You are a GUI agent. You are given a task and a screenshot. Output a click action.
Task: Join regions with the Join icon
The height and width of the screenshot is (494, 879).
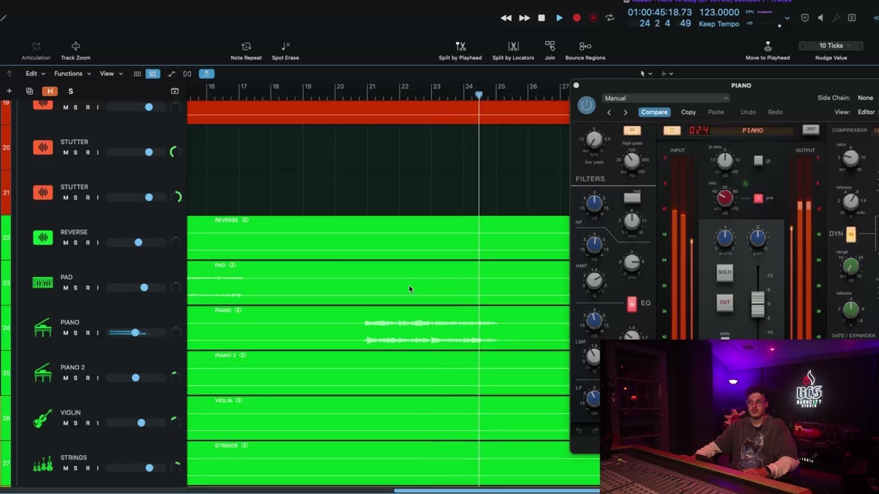click(549, 46)
